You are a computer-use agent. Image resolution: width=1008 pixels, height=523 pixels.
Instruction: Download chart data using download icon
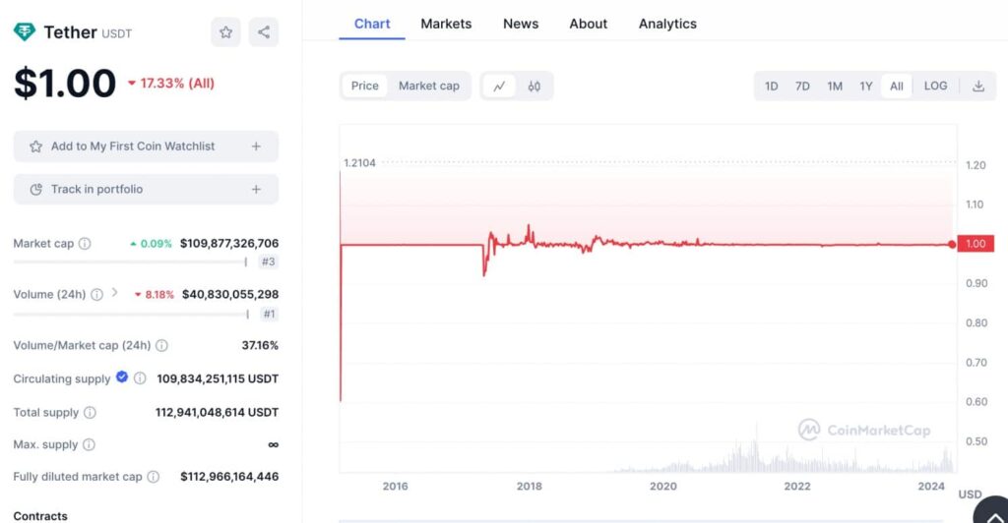point(978,87)
